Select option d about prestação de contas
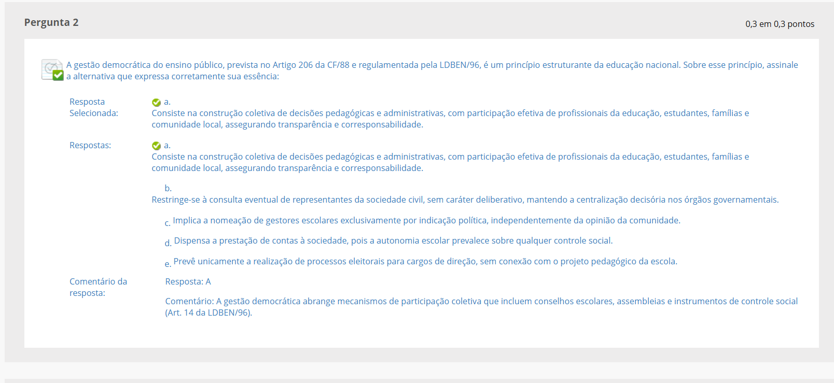The width and height of the screenshot is (834, 383). click(x=393, y=240)
